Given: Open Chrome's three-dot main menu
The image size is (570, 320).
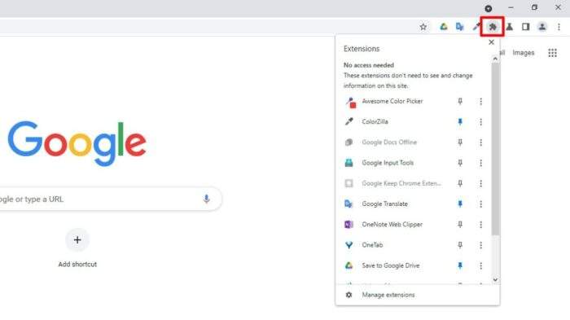Looking at the screenshot, I should click(x=559, y=27).
